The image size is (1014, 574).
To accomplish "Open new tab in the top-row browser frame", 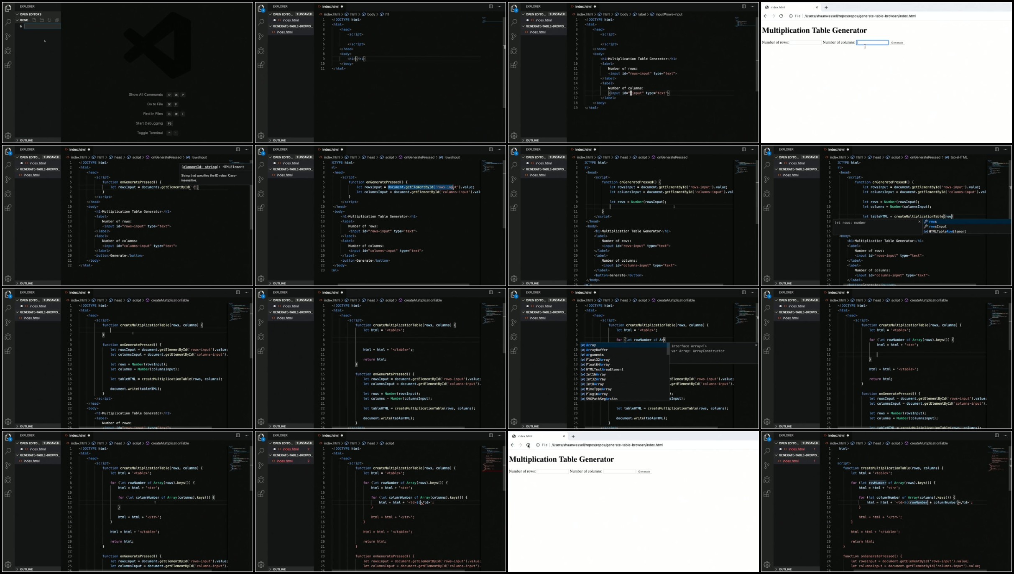I will coord(826,7).
